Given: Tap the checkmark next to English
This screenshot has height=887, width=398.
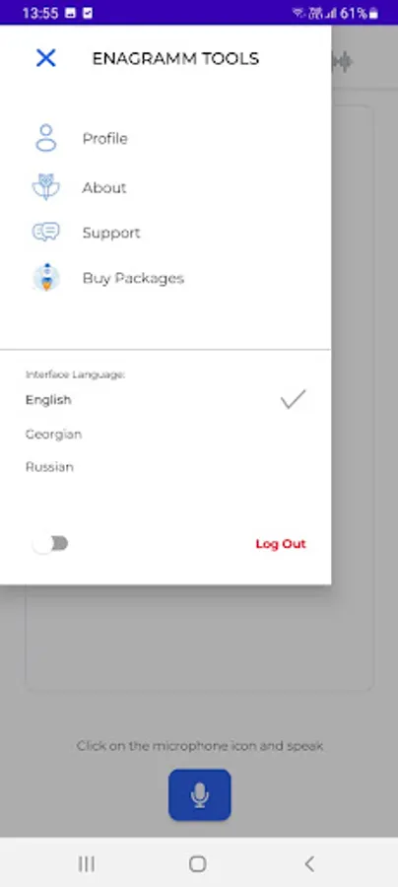Looking at the screenshot, I should (x=293, y=399).
